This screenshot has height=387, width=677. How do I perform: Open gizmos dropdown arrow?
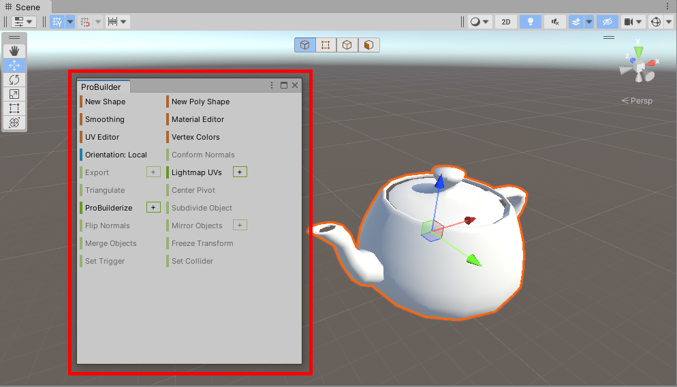pyautogui.click(x=668, y=22)
